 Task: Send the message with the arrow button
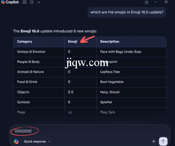[x=163, y=141]
